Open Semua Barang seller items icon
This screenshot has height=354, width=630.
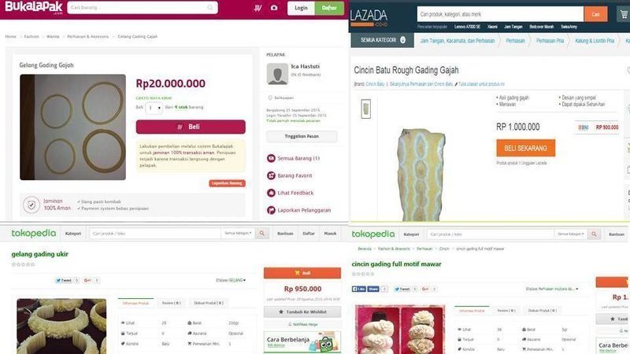(271, 158)
